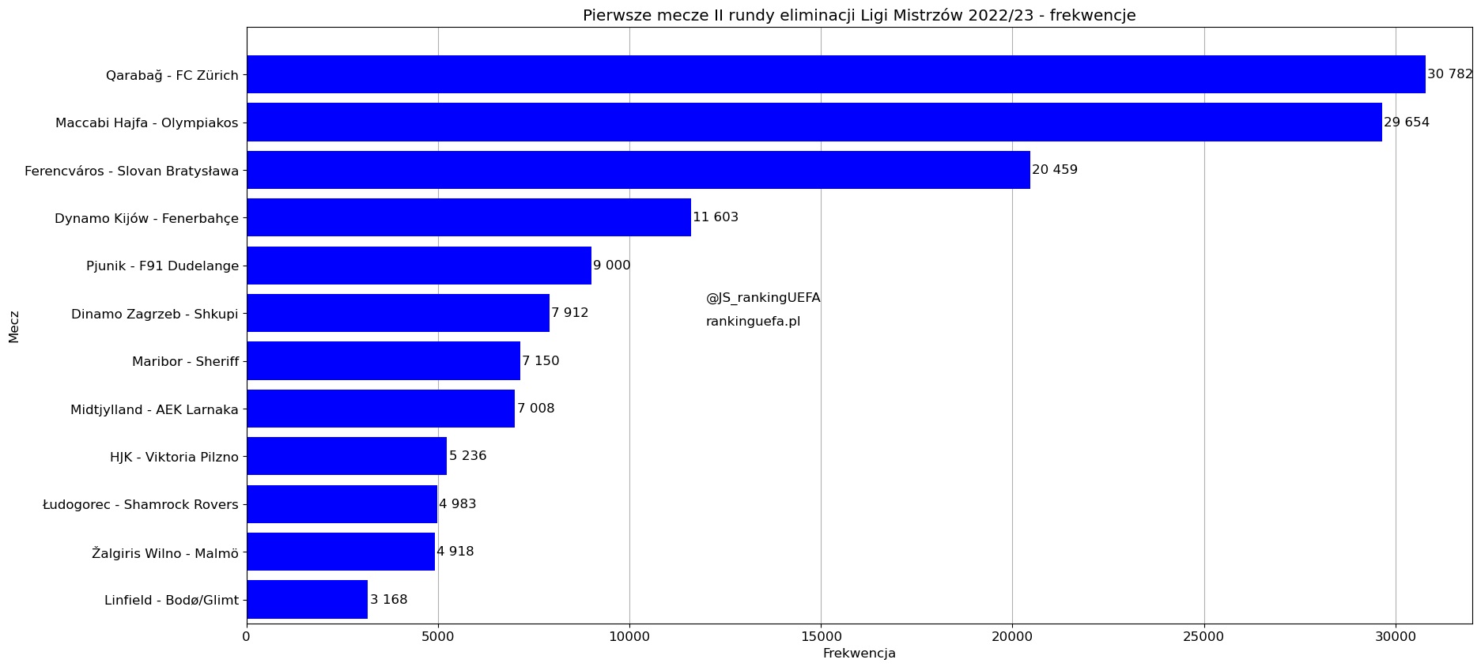Click the value '4 983'

click(458, 504)
